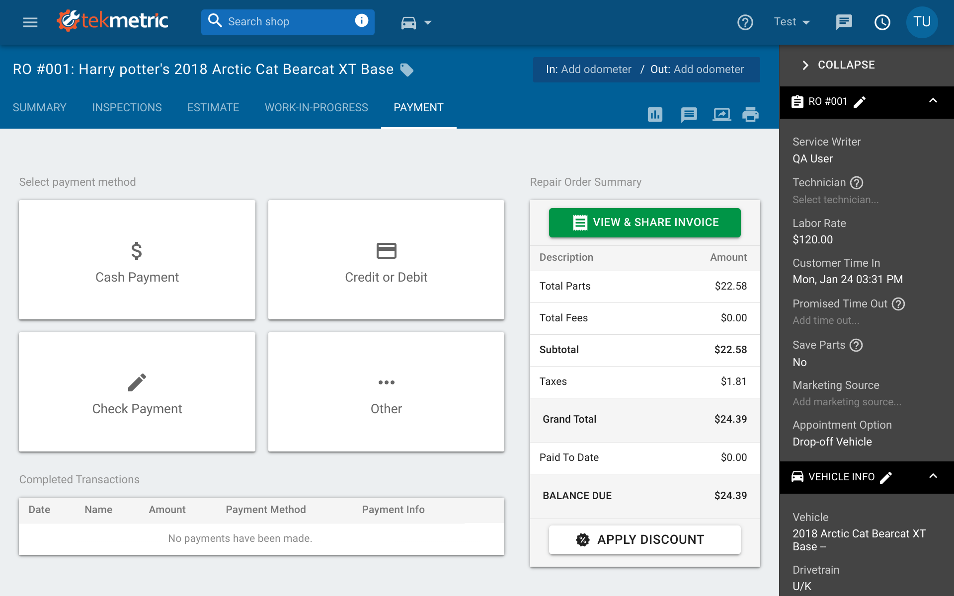Viewport: 954px width, 596px height.
Task: Switch to the Inspections tab
Action: coord(127,107)
